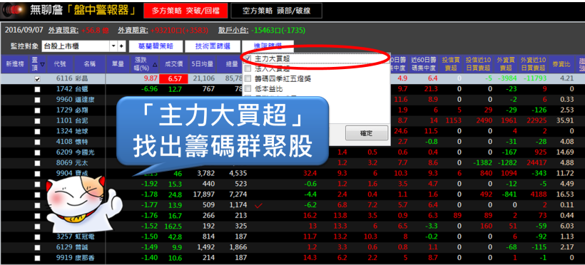Sort by the 券資比 column header
585x265 pixels.
(562, 64)
